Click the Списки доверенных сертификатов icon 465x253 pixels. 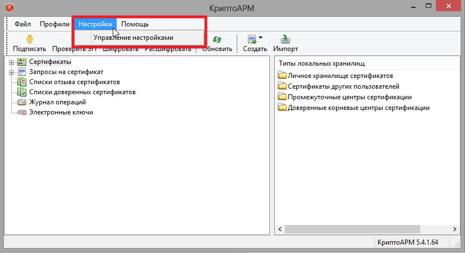coord(22,92)
